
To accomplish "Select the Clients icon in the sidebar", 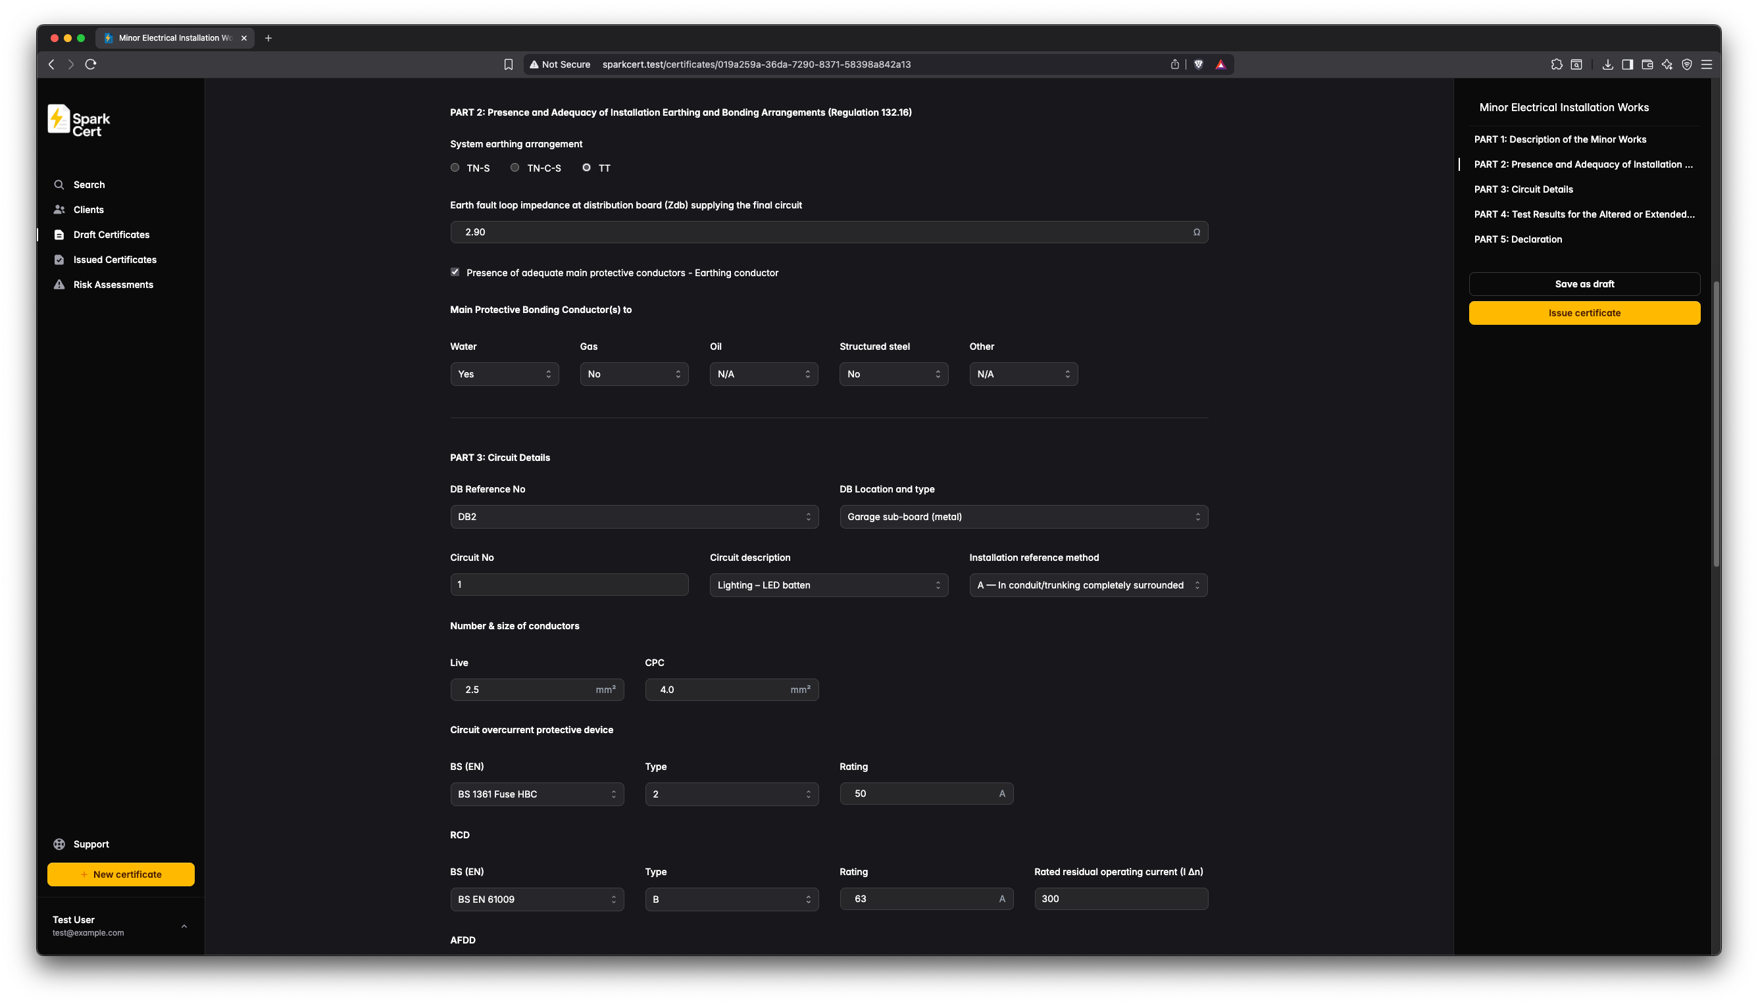I will click(88, 210).
